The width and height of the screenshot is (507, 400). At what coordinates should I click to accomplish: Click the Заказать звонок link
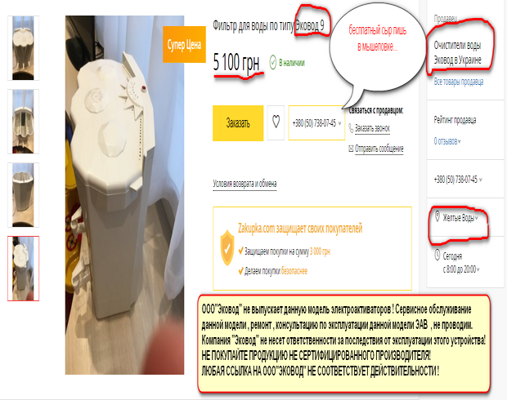click(372, 128)
